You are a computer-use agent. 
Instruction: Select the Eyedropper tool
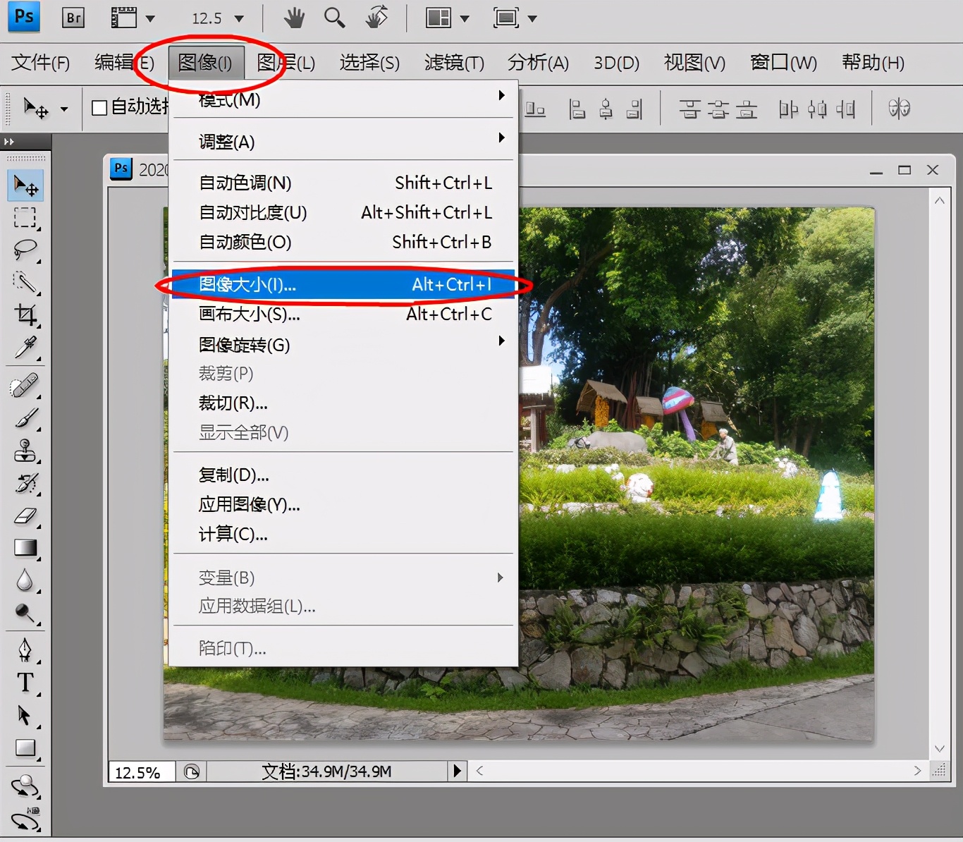(26, 348)
